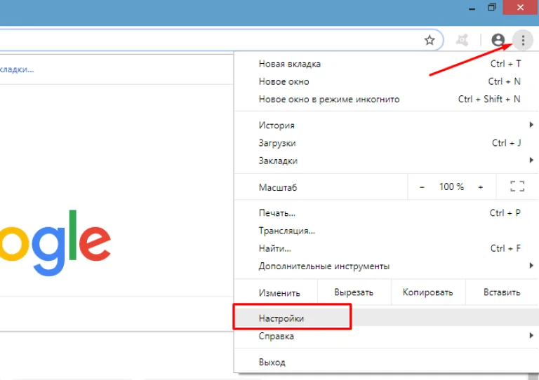539x380 pixels.
Task: Click the Вырезать button
Action: click(x=354, y=292)
